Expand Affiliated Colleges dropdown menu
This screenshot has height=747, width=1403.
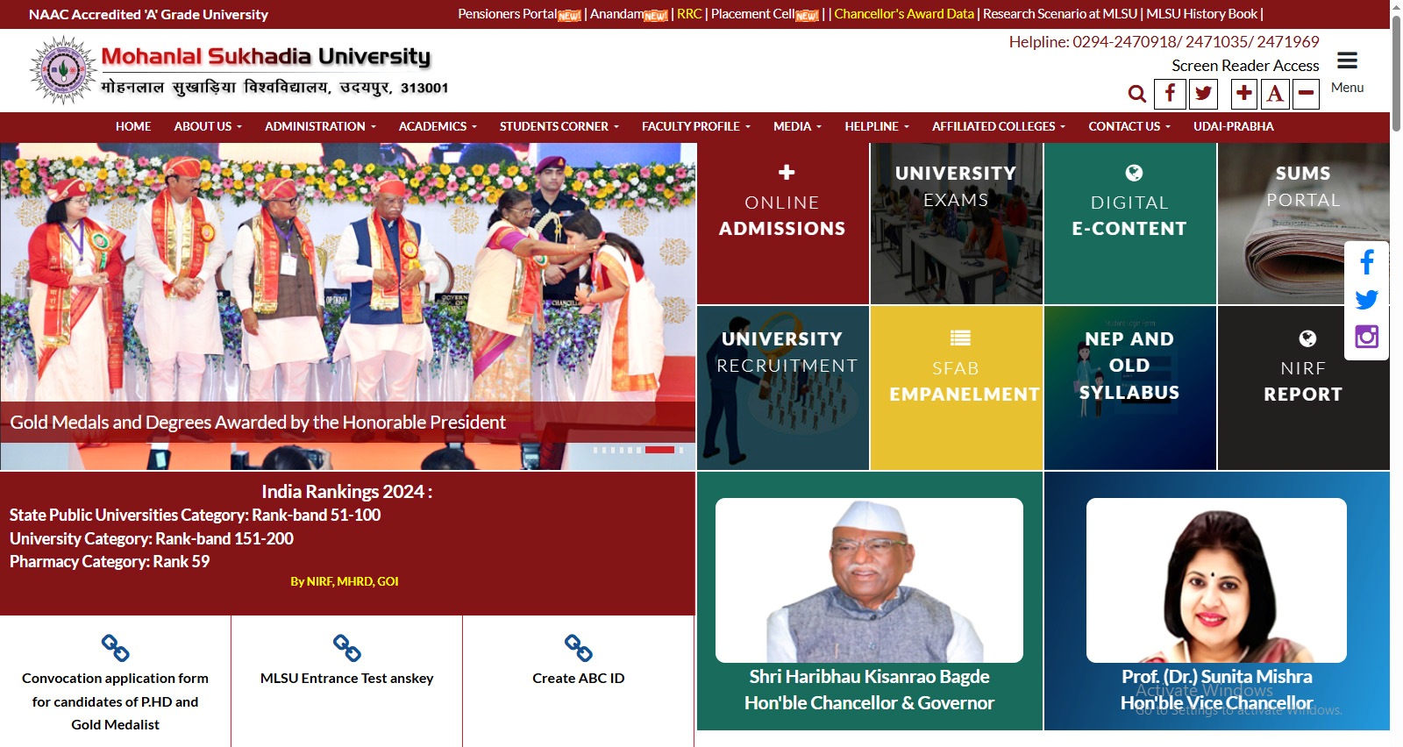[x=999, y=126]
